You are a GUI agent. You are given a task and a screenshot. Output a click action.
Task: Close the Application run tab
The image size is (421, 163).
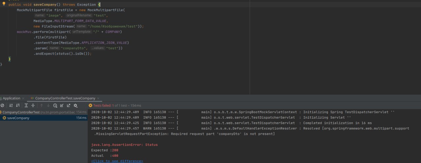pos(23,98)
